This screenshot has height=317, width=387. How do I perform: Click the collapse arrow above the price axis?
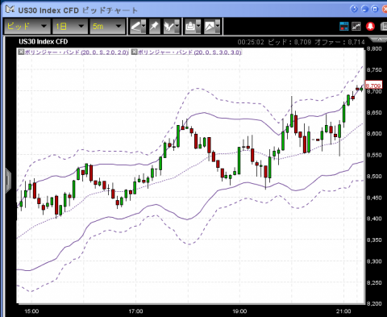pyautogui.click(x=379, y=40)
